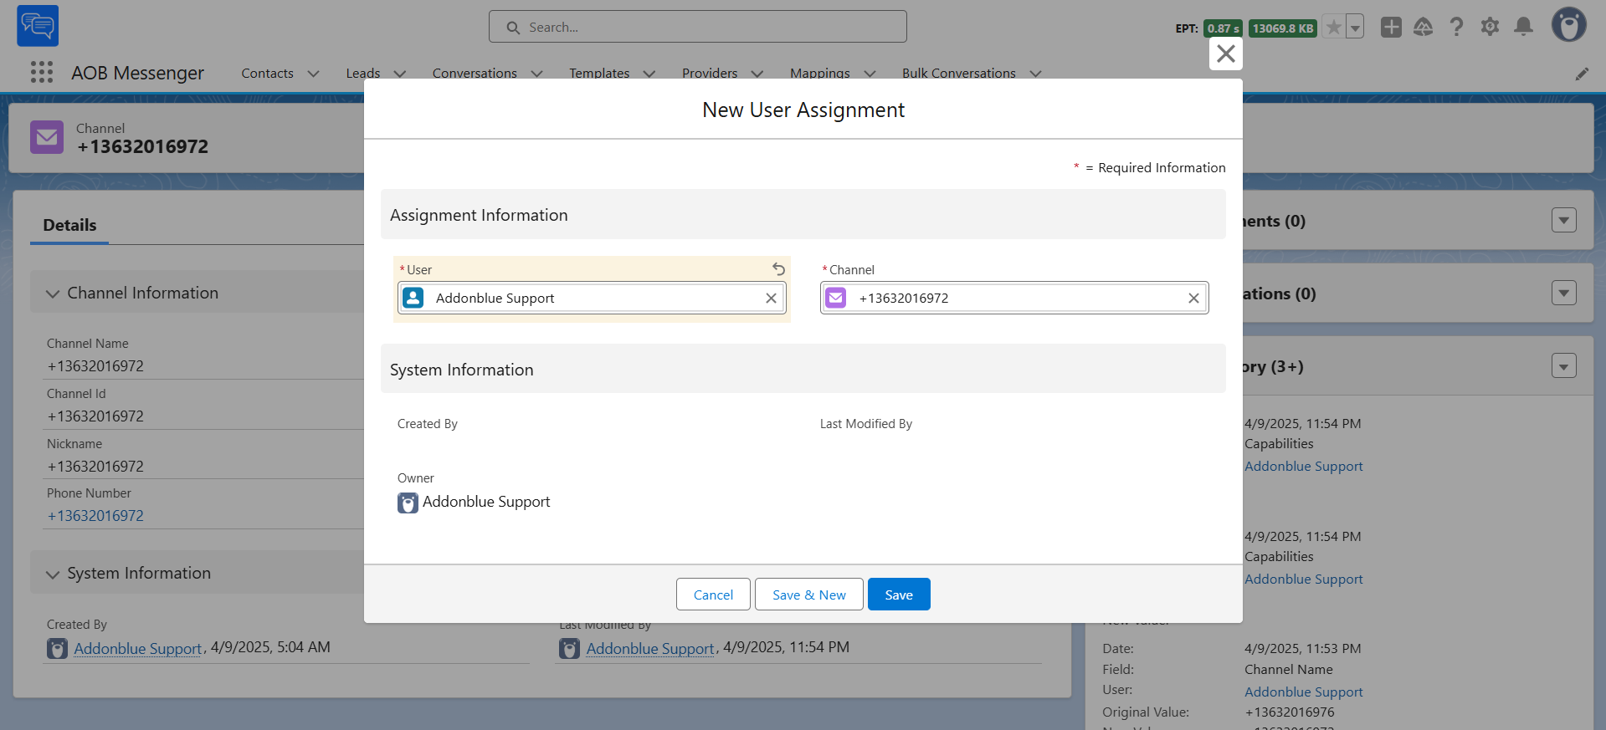Viewport: 1606px width, 730px height.
Task: Click the 13069.8 KB badge
Action: 1283,28
